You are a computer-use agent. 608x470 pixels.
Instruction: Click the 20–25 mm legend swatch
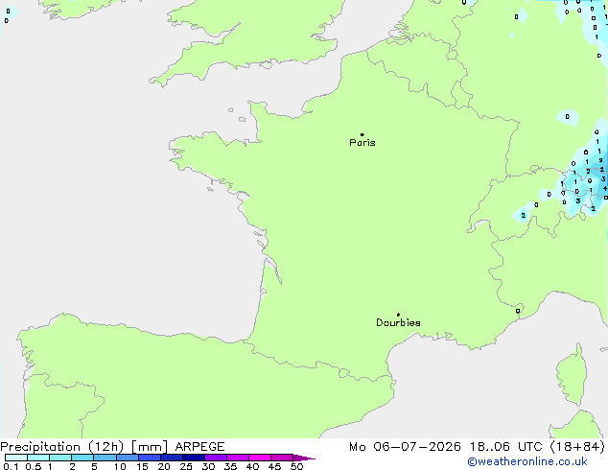(172, 458)
